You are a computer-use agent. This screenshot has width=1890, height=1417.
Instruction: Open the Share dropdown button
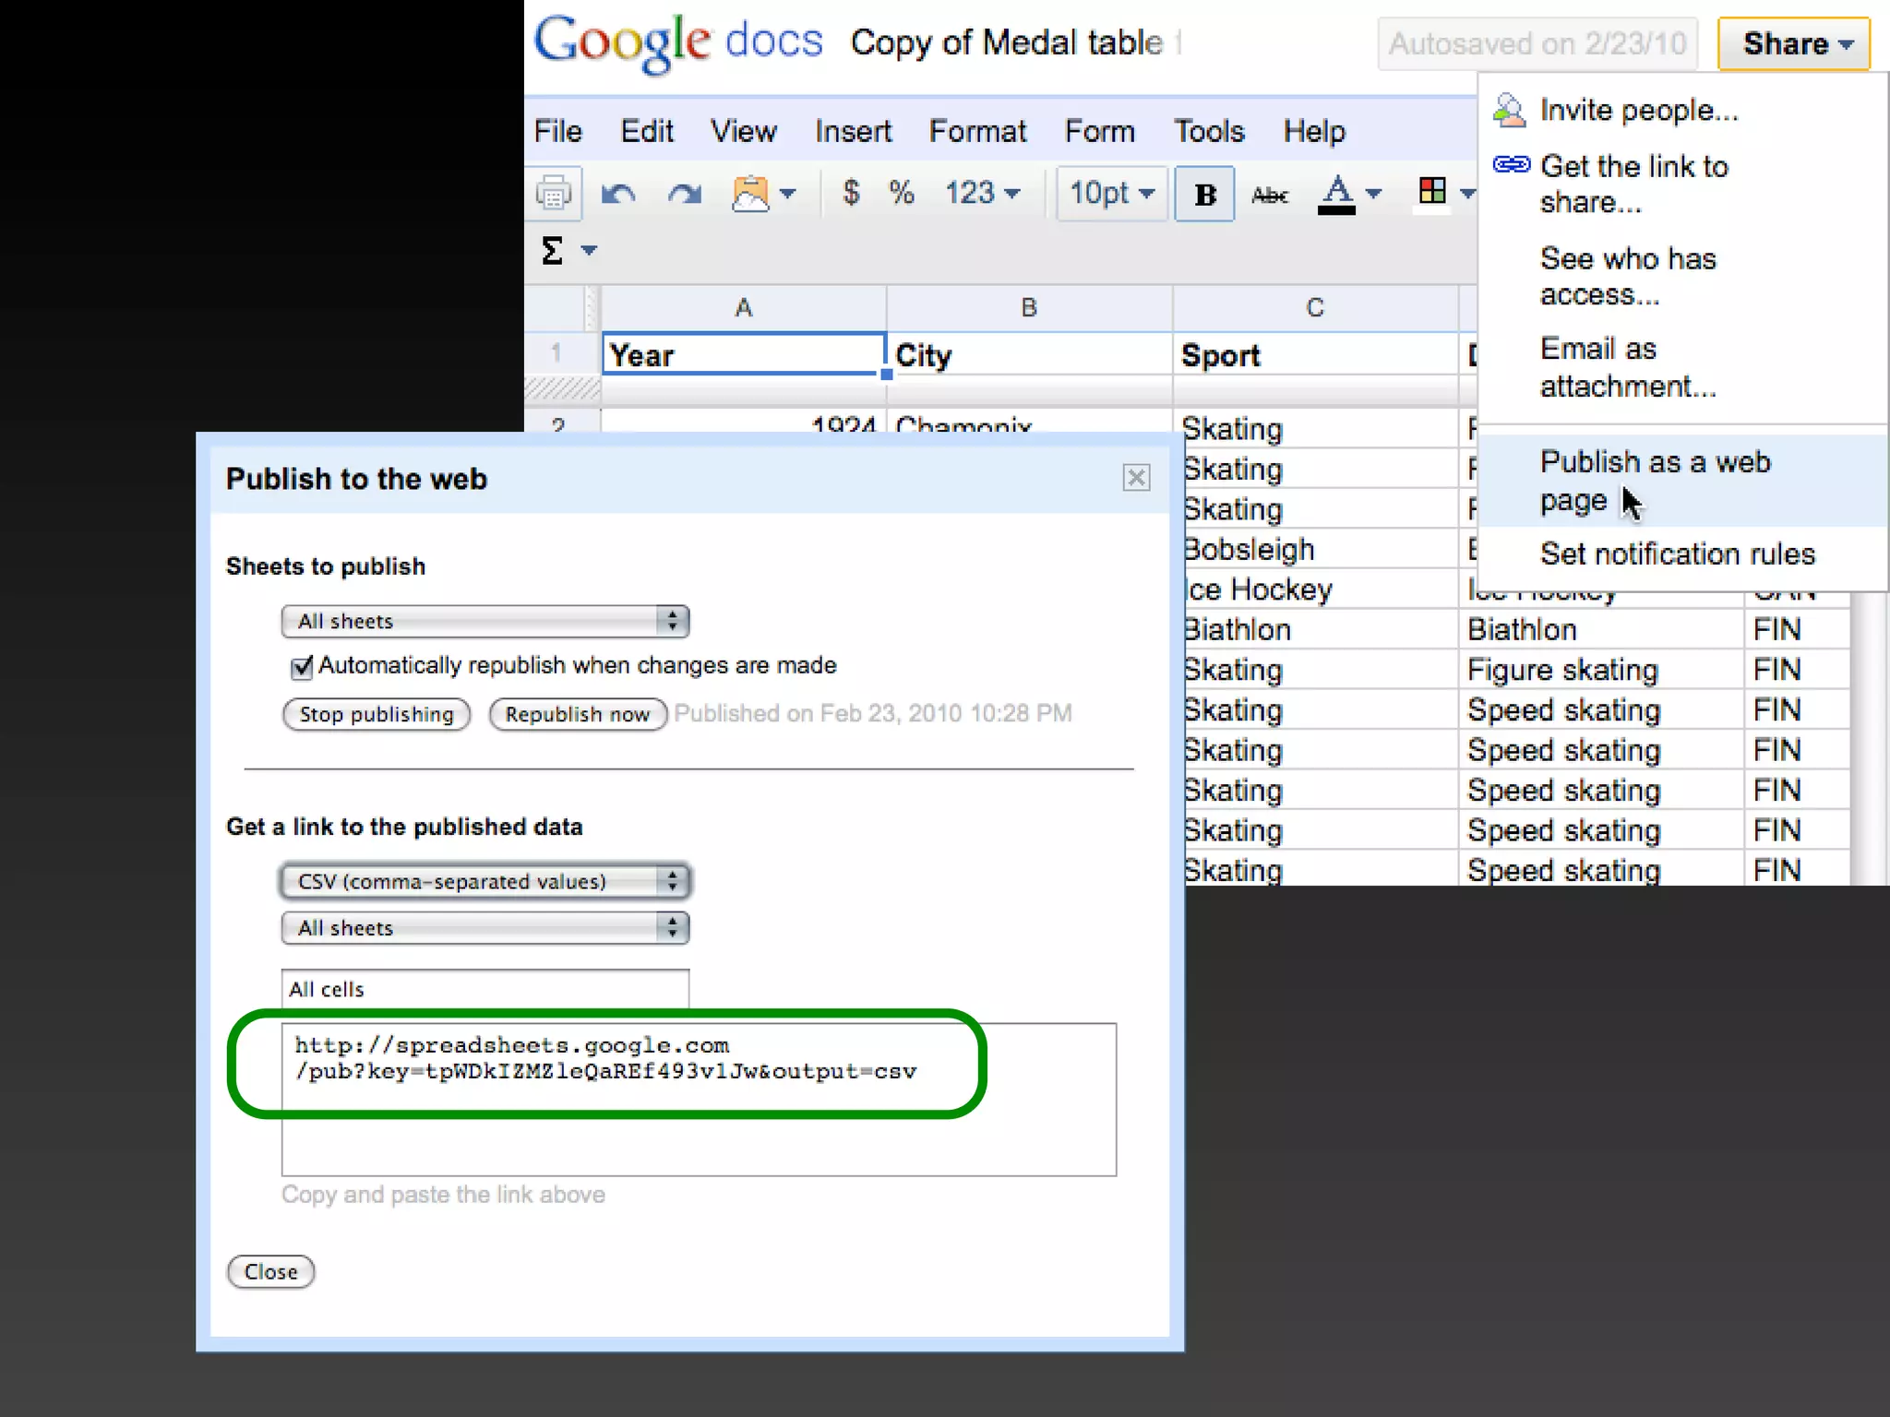[x=1793, y=43]
